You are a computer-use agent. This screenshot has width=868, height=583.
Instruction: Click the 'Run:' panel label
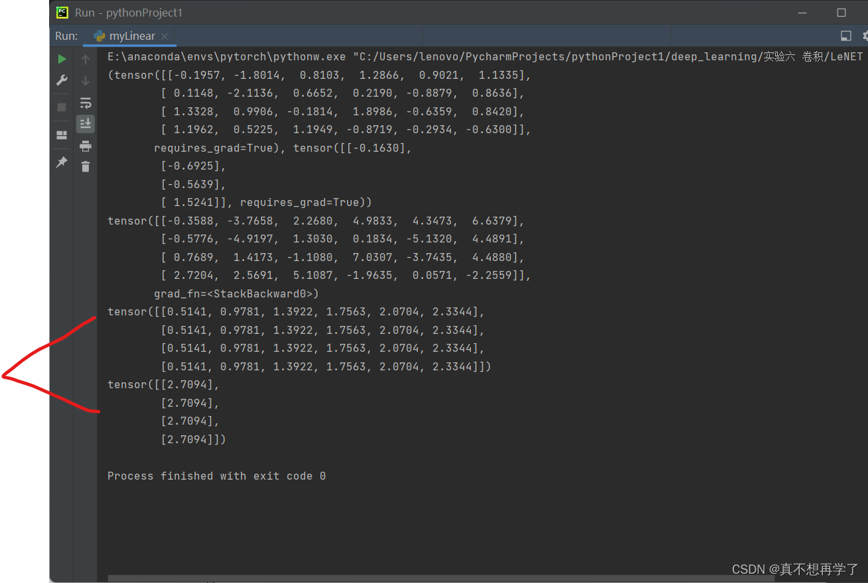pyautogui.click(x=66, y=36)
